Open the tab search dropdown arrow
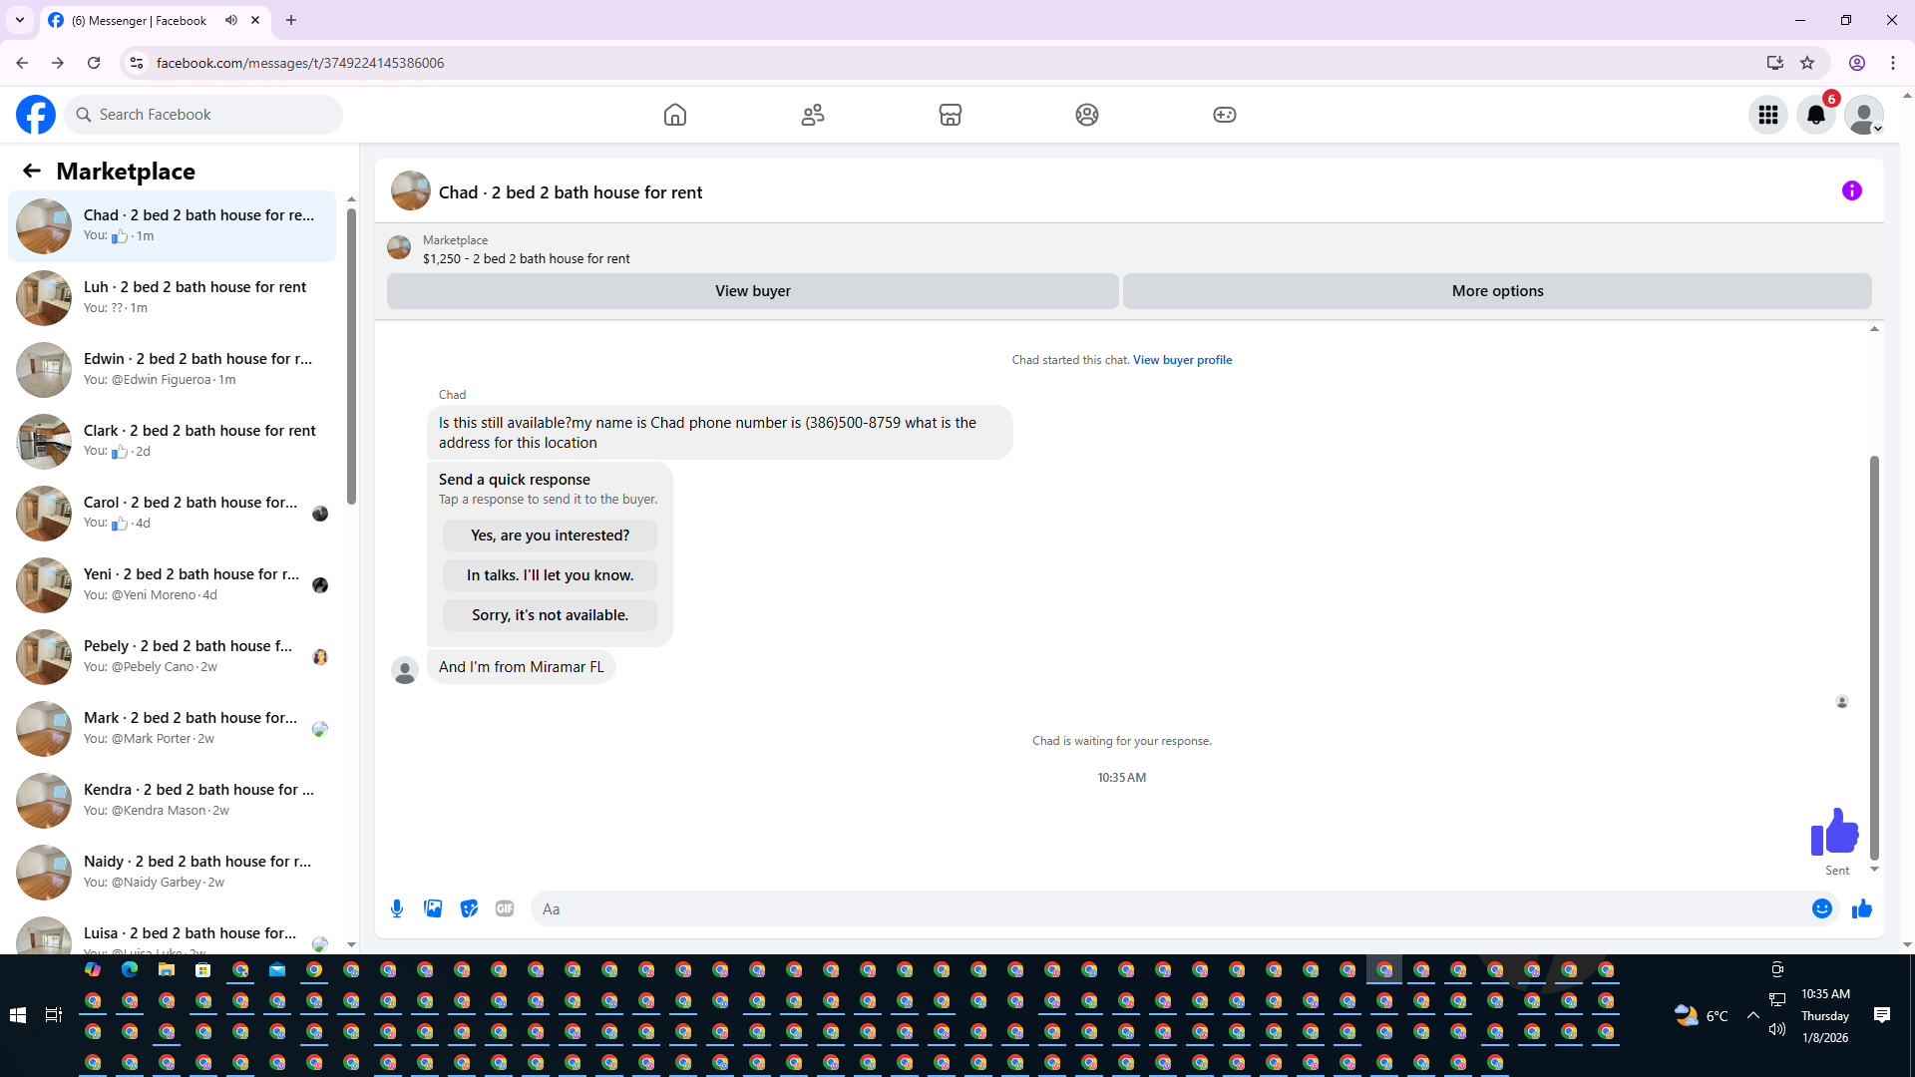 tap(20, 20)
